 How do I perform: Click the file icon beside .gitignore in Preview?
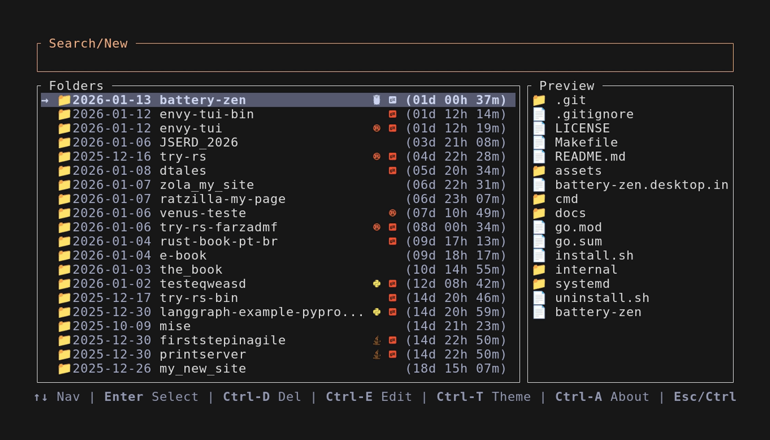pyautogui.click(x=538, y=114)
